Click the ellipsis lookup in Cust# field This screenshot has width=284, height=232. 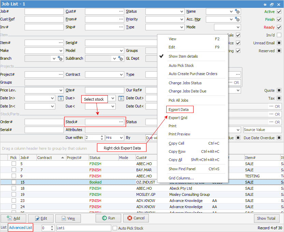tap(121, 12)
